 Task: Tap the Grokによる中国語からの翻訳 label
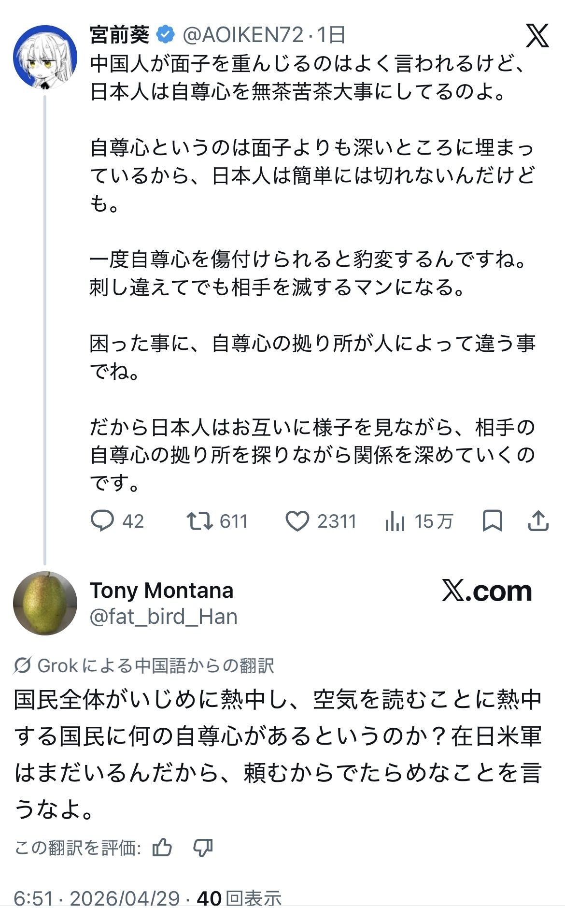click(x=155, y=665)
